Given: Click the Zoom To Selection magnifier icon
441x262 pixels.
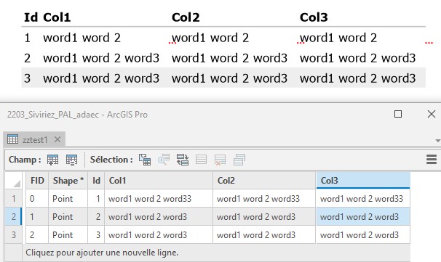Looking at the screenshot, I should point(164,160).
